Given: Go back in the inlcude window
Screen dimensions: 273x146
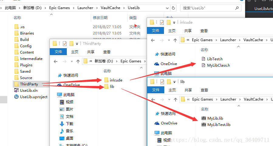Looking at the screenshot, I should 153,40.
